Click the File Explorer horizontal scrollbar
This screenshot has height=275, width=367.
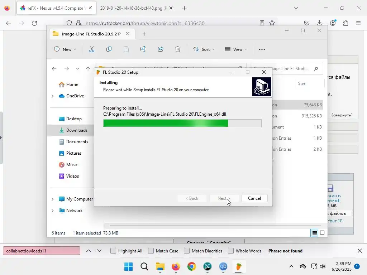point(215,226)
